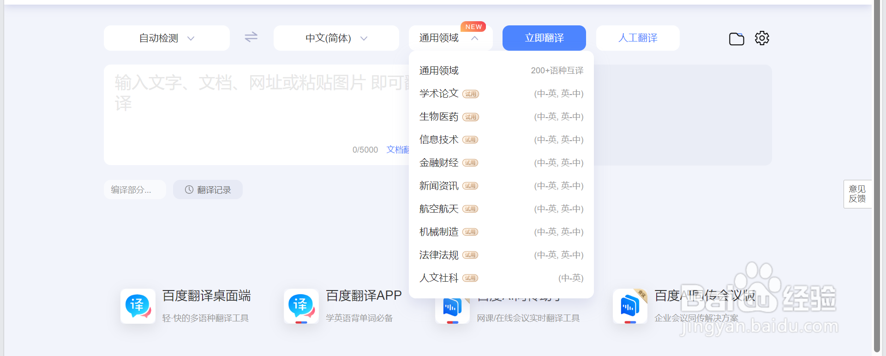886x356 pixels.
Task: Click the Baidu Translate APP icon
Action: [x=301, y=306]
